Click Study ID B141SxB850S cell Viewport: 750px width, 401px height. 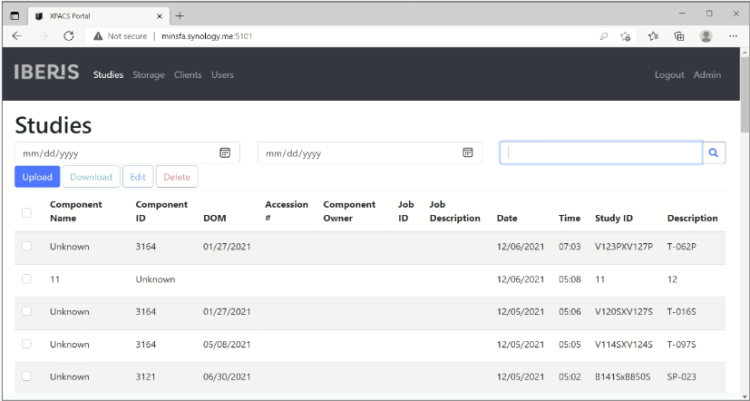point(623,377)
